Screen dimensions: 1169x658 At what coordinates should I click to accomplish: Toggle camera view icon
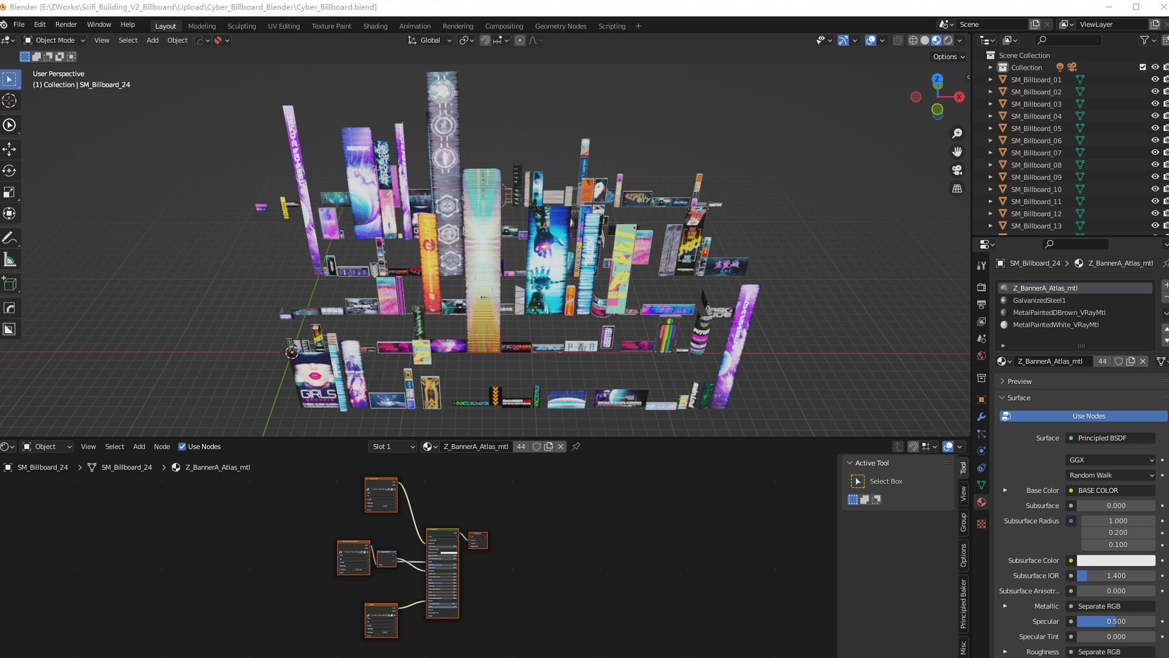click(x=957, y=170)
